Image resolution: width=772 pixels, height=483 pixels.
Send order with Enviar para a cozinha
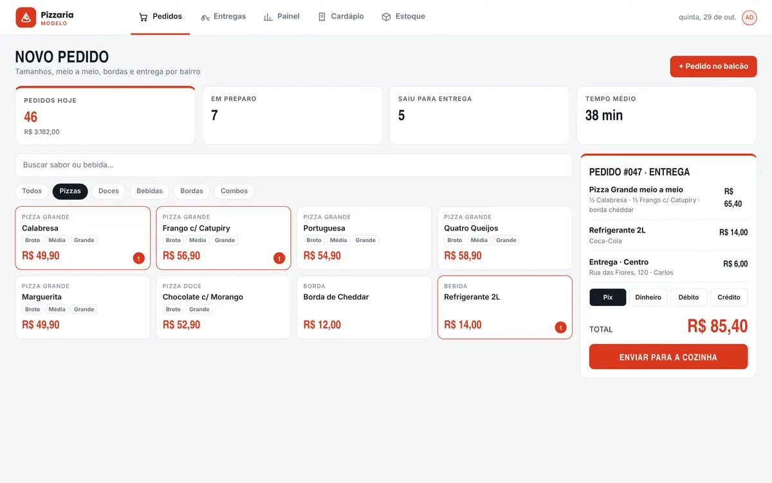668,357
